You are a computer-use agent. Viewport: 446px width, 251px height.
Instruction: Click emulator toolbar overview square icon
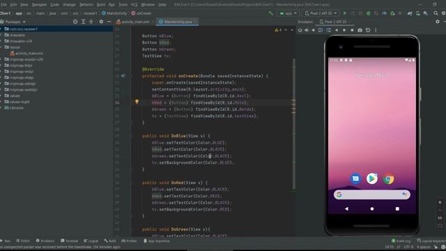(352, 30)
